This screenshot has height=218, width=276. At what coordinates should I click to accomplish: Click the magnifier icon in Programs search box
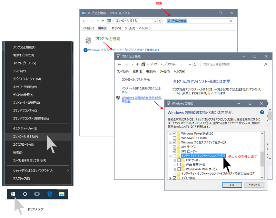coord(265,64)
